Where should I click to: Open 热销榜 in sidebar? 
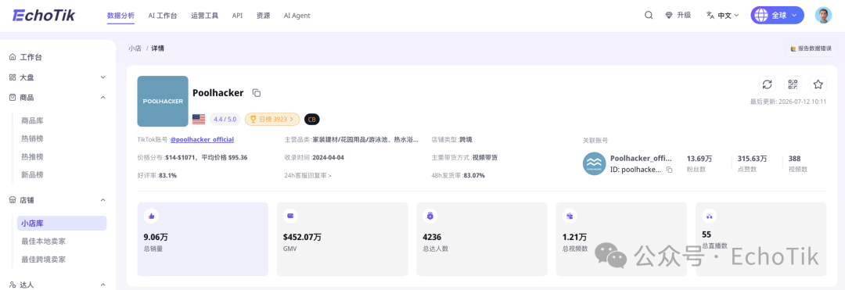click(x=32, y=139)
